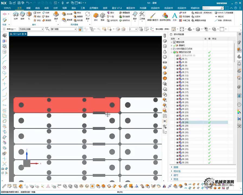Click the 修补 (Patch) icon in ribbon
Screen dimensions: 243x195
tap(96, 16)
